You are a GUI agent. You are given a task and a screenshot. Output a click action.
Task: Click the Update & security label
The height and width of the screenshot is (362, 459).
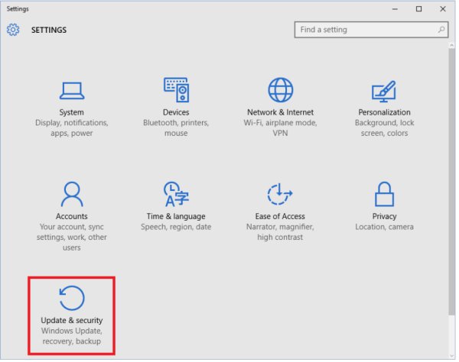pos(71,320)
